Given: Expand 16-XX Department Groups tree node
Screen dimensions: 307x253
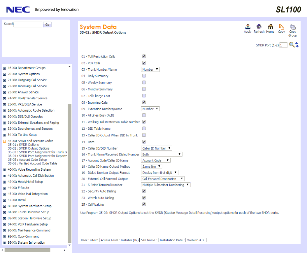Looking at the screenshot, I should tap(4, 68).
